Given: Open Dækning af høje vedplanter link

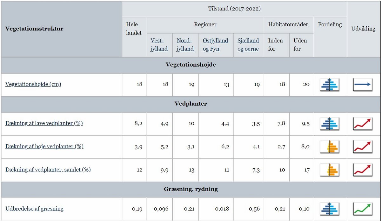Looking at the screenshot, I should [x=44, y=146].
